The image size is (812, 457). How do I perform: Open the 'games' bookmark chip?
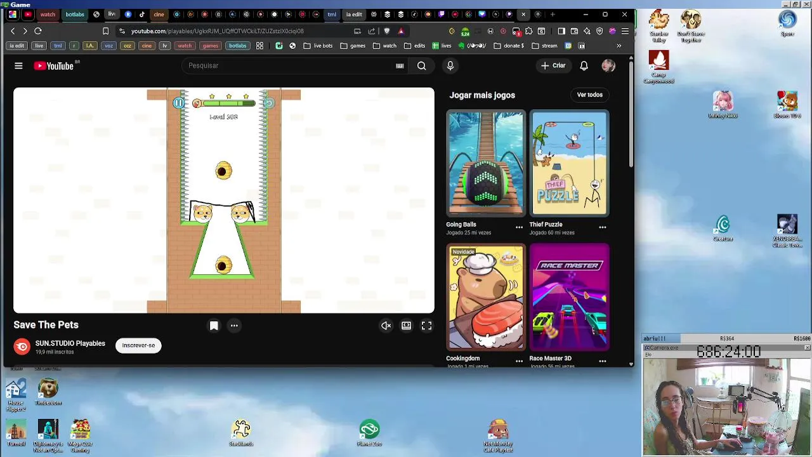tap(210, 46)
